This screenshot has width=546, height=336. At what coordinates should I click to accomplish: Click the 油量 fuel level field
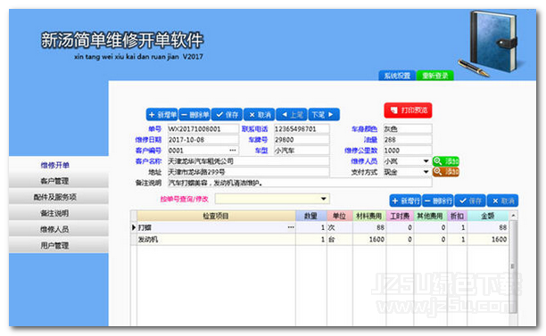pos(408,139)
